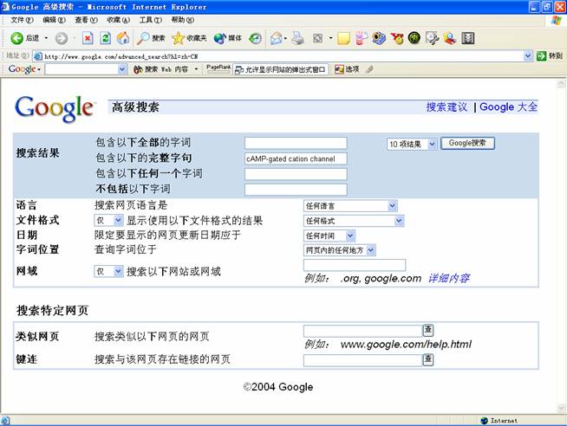The height and width of the screenshot is (426, 567).
Task: Click the 'any of the words' input field
Action: click(x=296, y=174)
